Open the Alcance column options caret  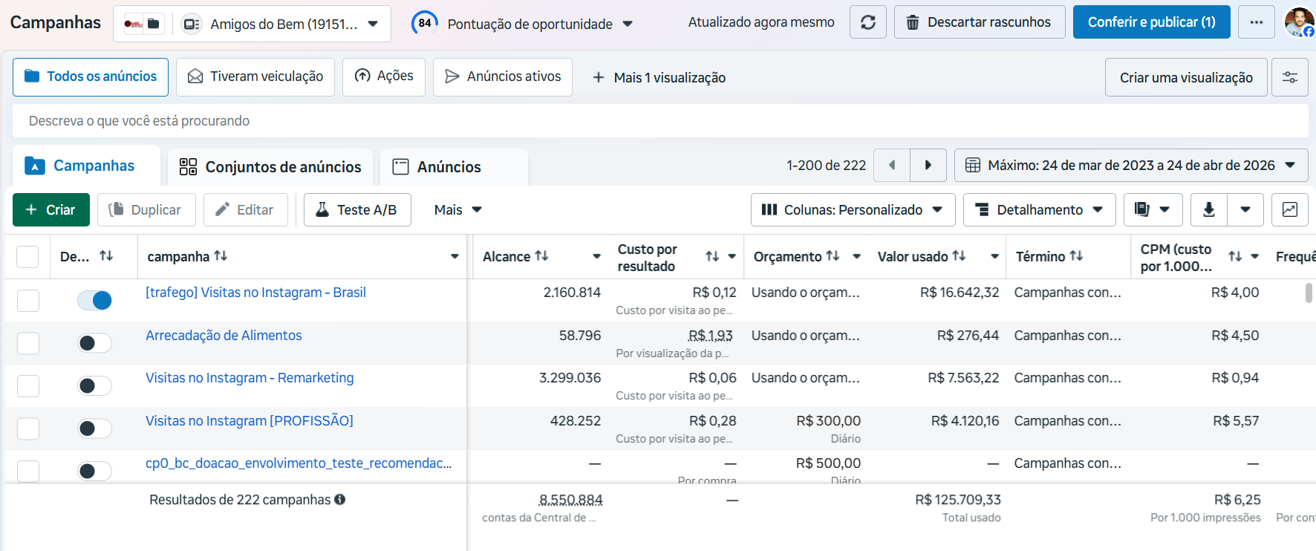(x=596, y=256)
